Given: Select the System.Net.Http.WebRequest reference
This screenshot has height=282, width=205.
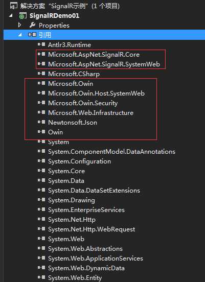Looking at the screenshot, I should click(x=92, y=229).
